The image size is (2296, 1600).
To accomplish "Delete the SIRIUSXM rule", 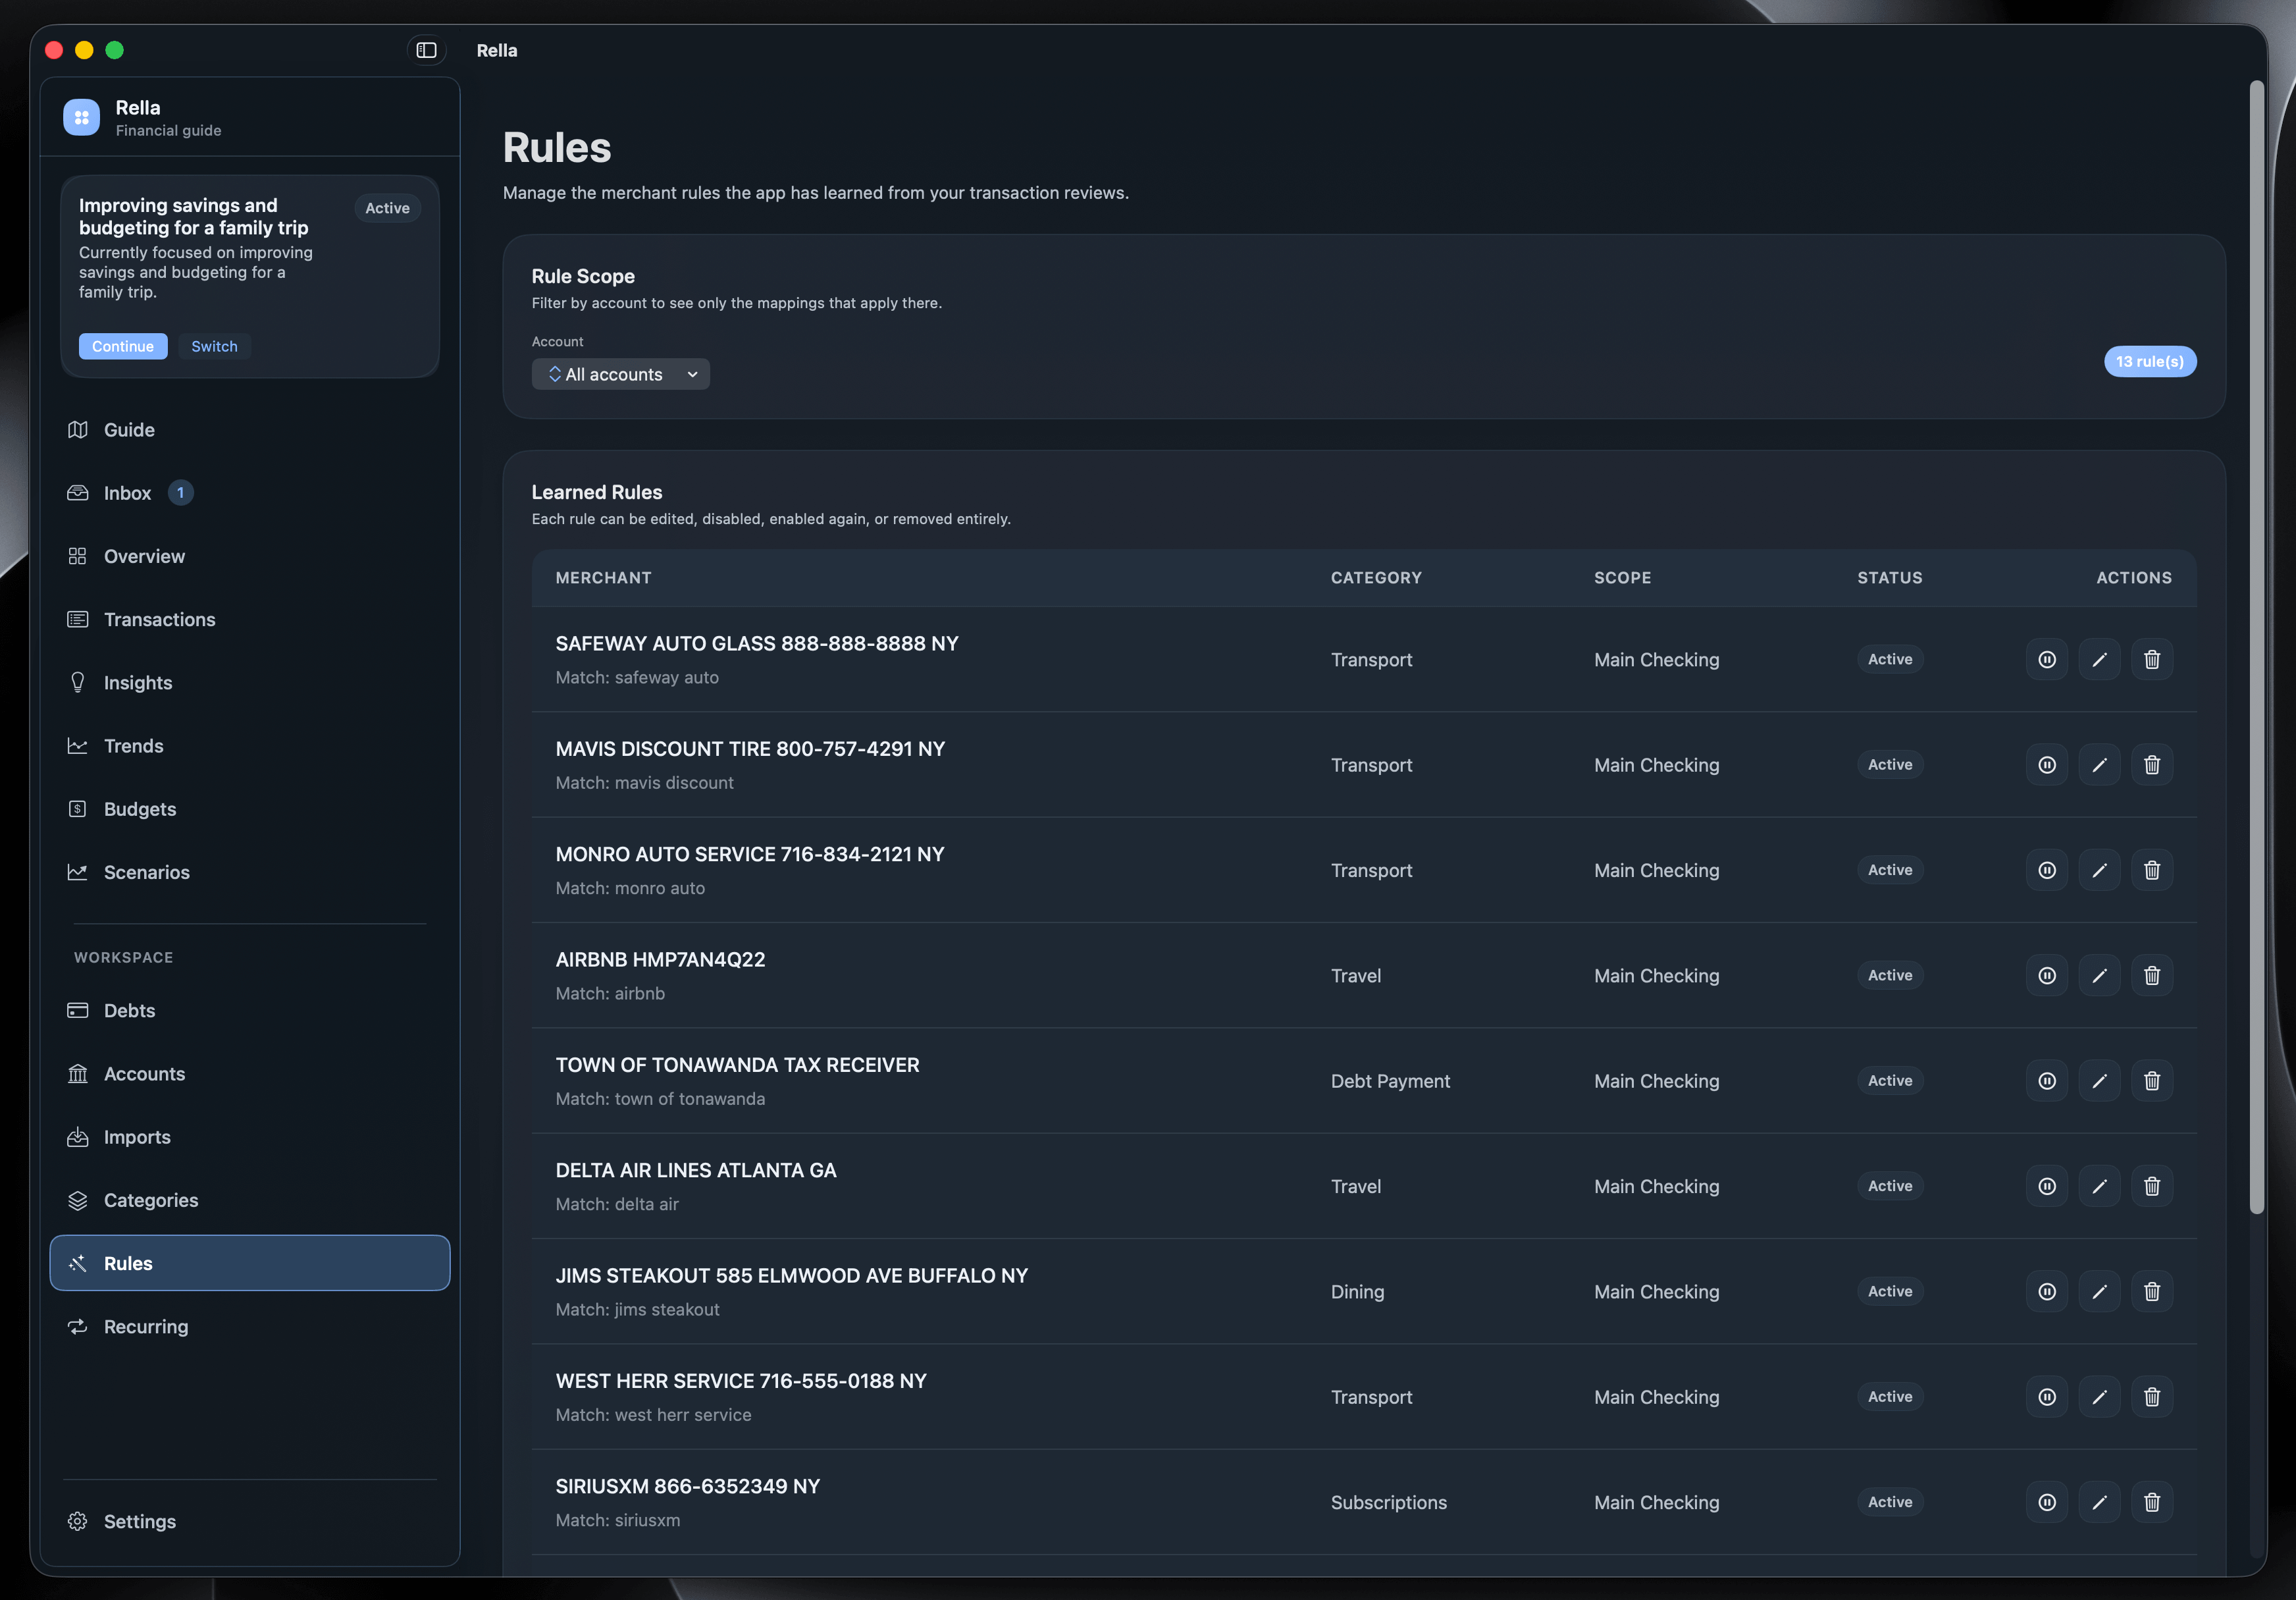I will (x=2152, y=1502).
